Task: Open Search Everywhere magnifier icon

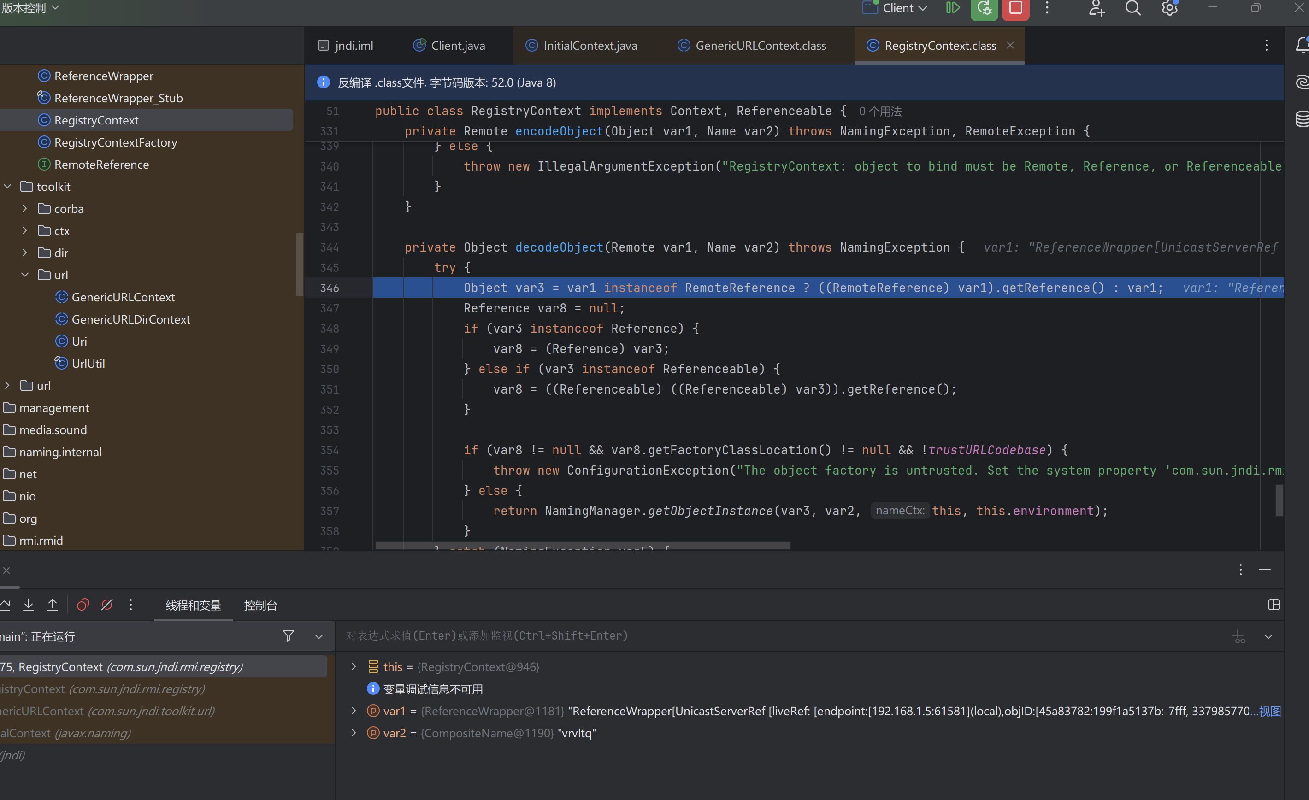Action: tap(1132, 8)
